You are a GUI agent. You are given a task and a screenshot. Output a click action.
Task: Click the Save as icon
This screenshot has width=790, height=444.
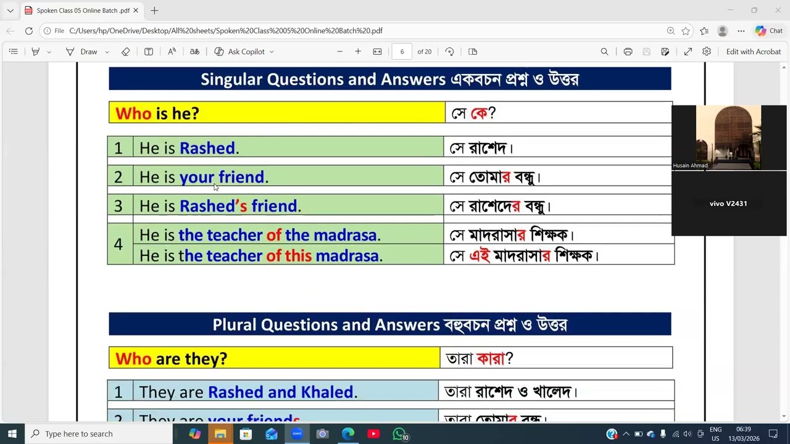coord(665,52)
